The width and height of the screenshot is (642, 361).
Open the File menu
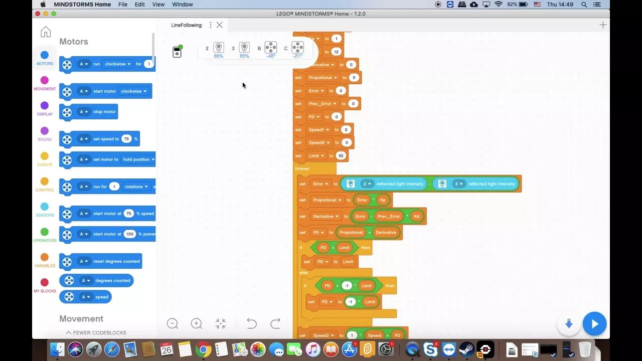tap(123, 4)
